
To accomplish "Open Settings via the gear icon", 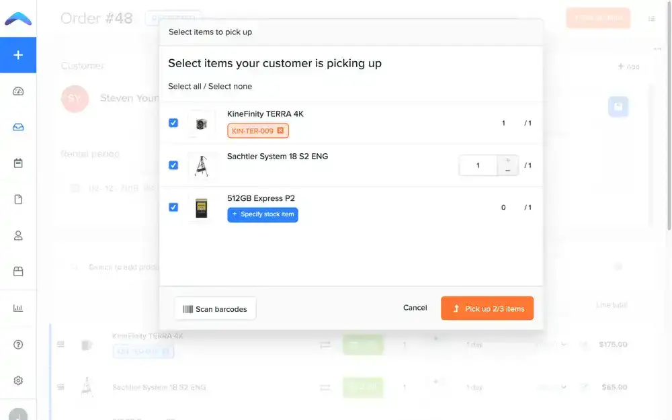I will tap(18, 380).
